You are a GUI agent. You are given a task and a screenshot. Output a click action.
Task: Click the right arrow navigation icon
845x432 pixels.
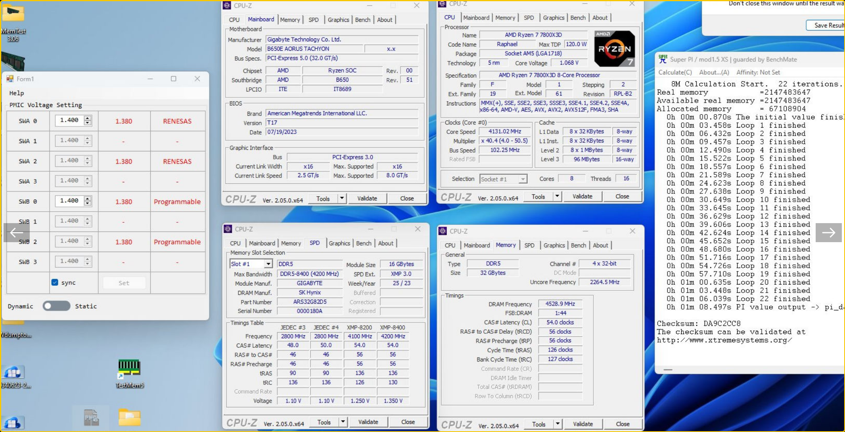tap(828, 233)
